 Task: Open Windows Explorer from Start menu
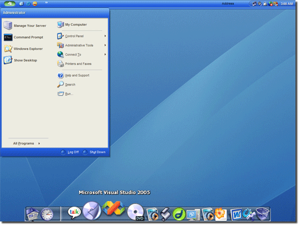pos(23,49)
